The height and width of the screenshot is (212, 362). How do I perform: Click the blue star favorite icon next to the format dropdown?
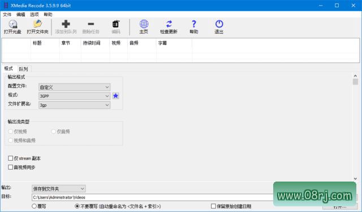(x=115, y=96)
